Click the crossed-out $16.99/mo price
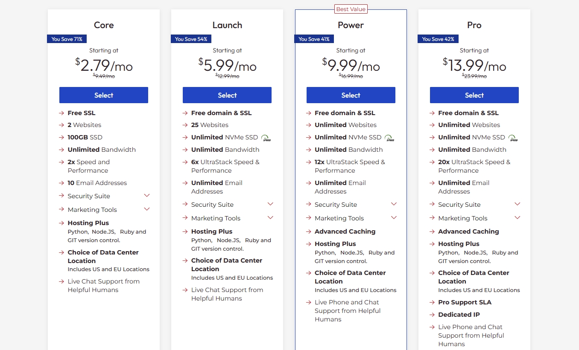 [x=351, y=76]
